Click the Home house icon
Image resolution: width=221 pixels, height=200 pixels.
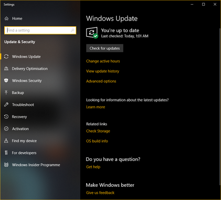click(6, 18)
